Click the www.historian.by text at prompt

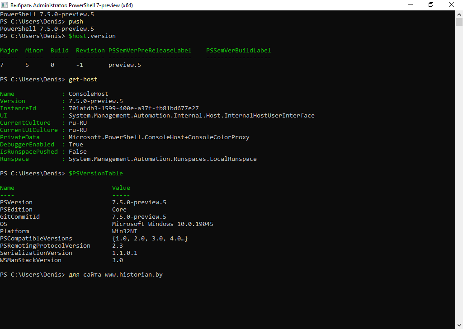(133, 275)
